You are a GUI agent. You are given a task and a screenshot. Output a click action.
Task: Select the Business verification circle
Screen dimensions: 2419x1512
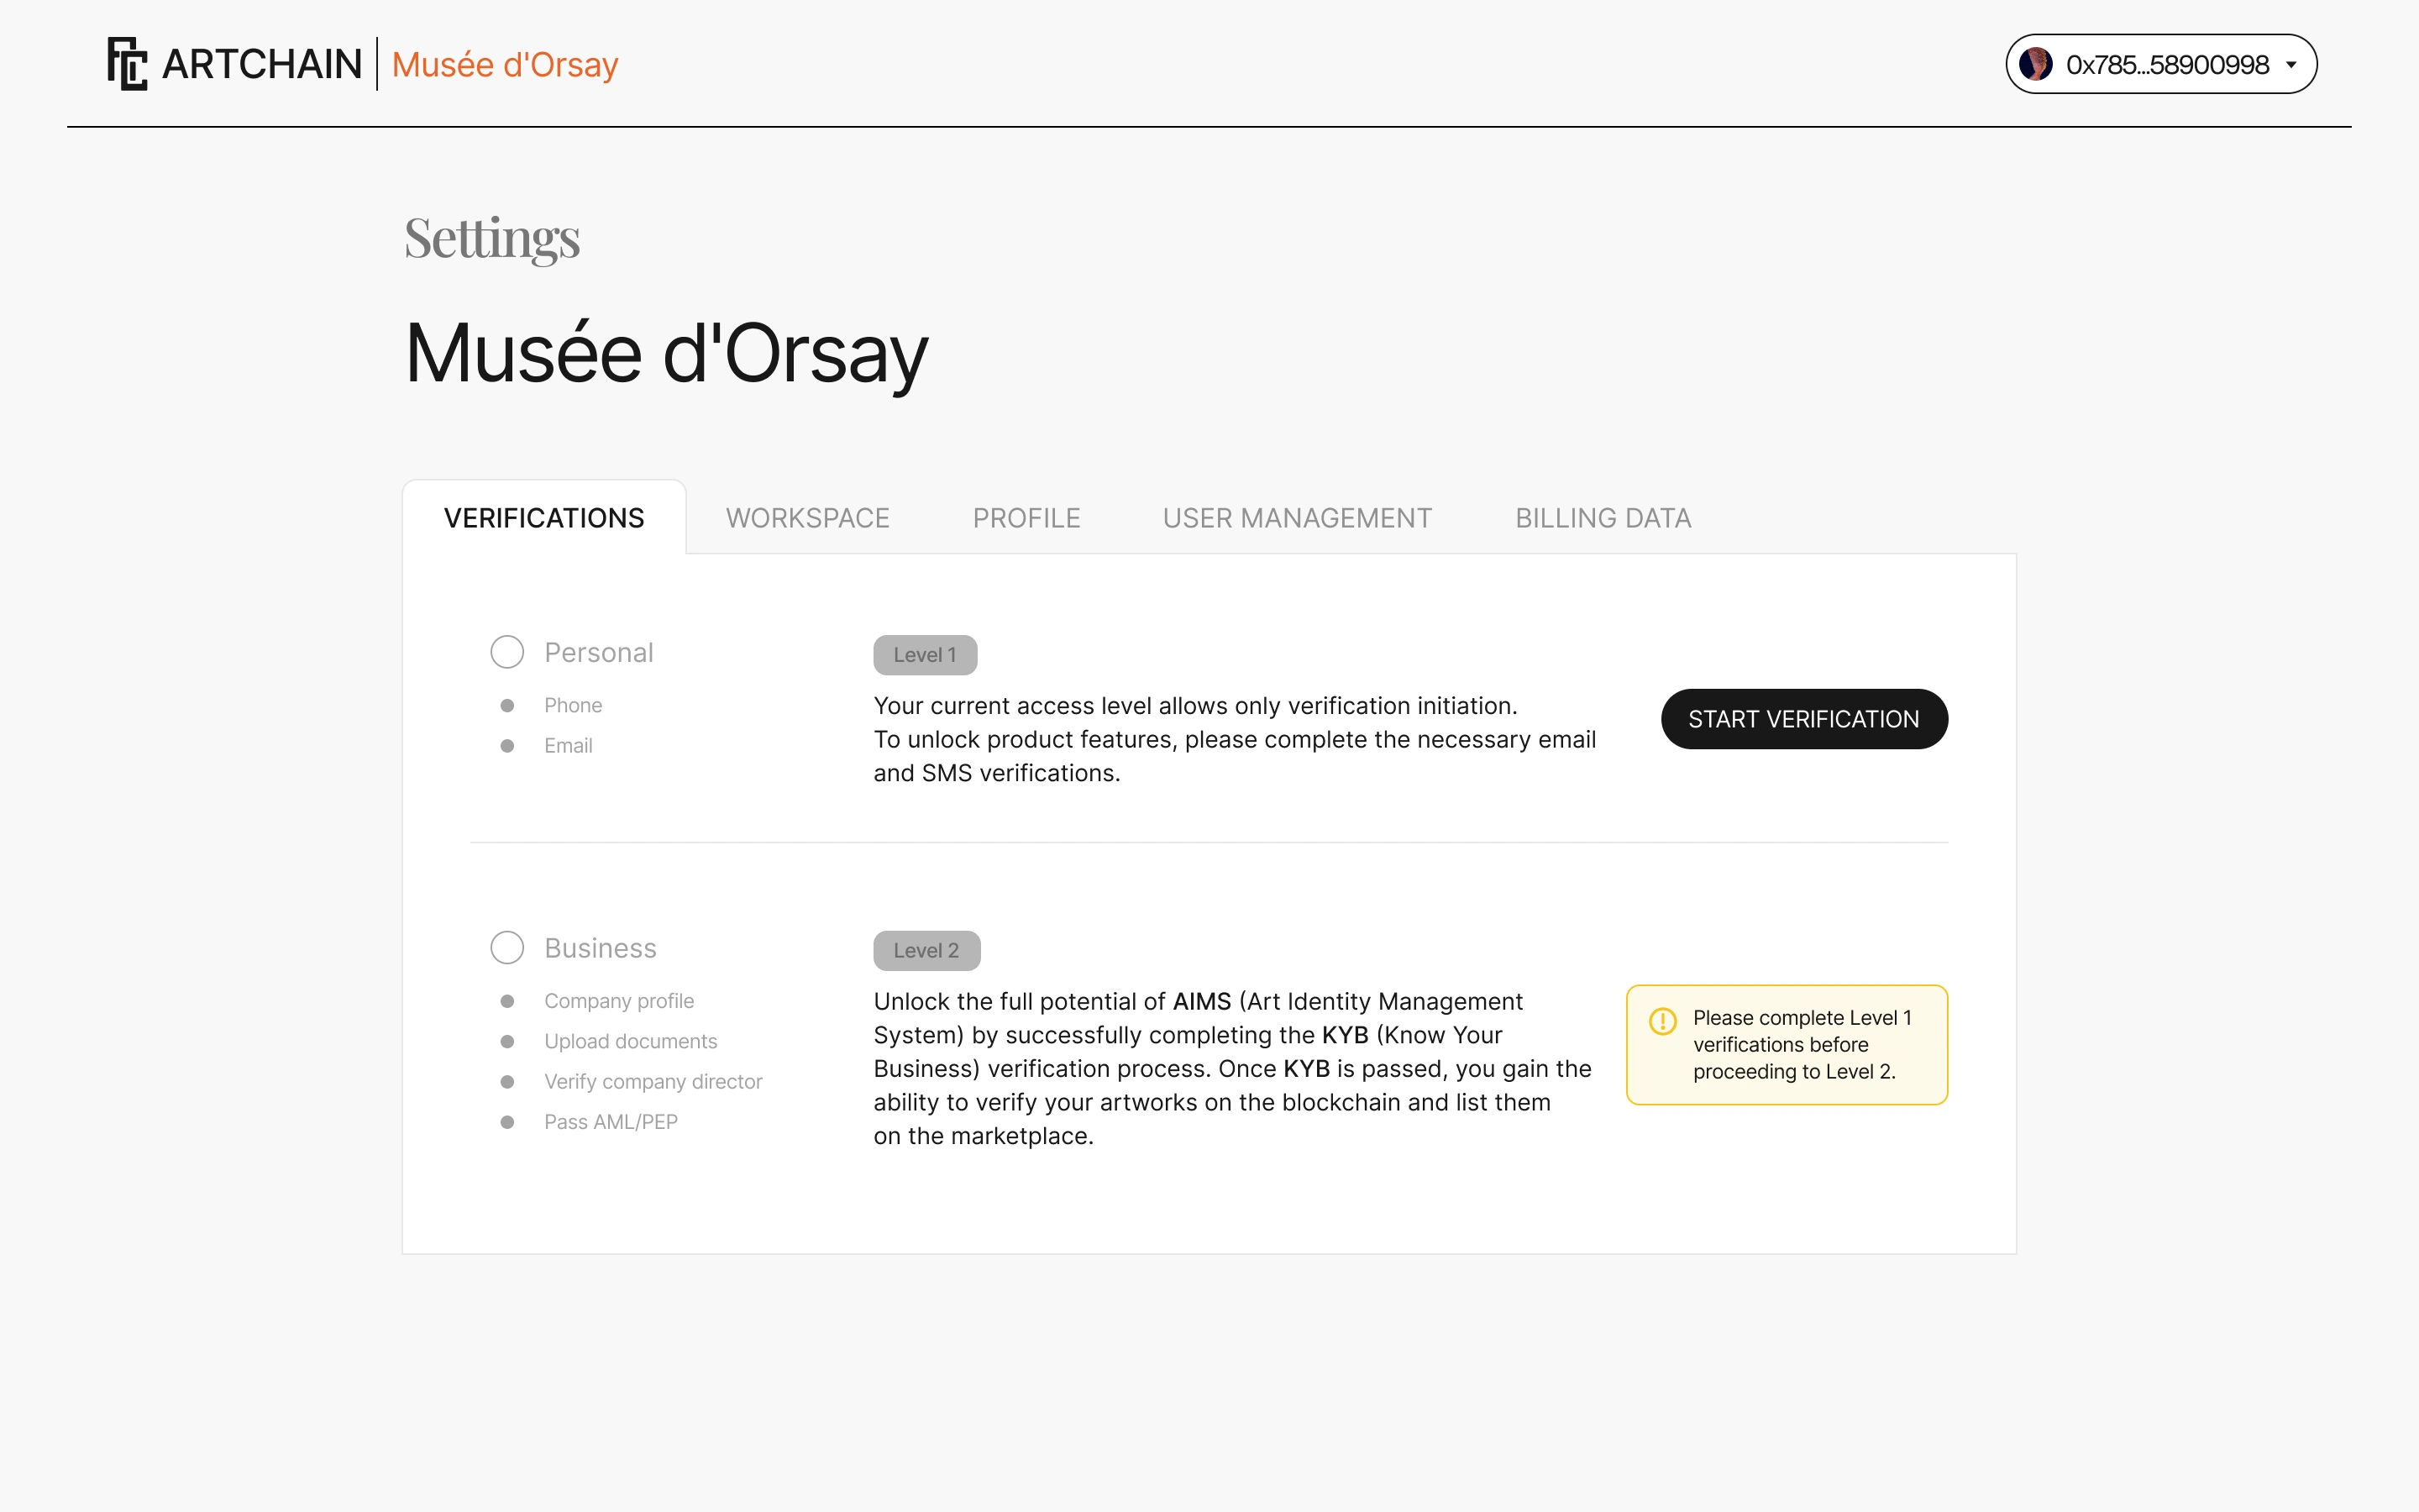point(506,947)
